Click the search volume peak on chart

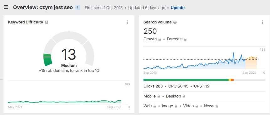tap(234, 53)
